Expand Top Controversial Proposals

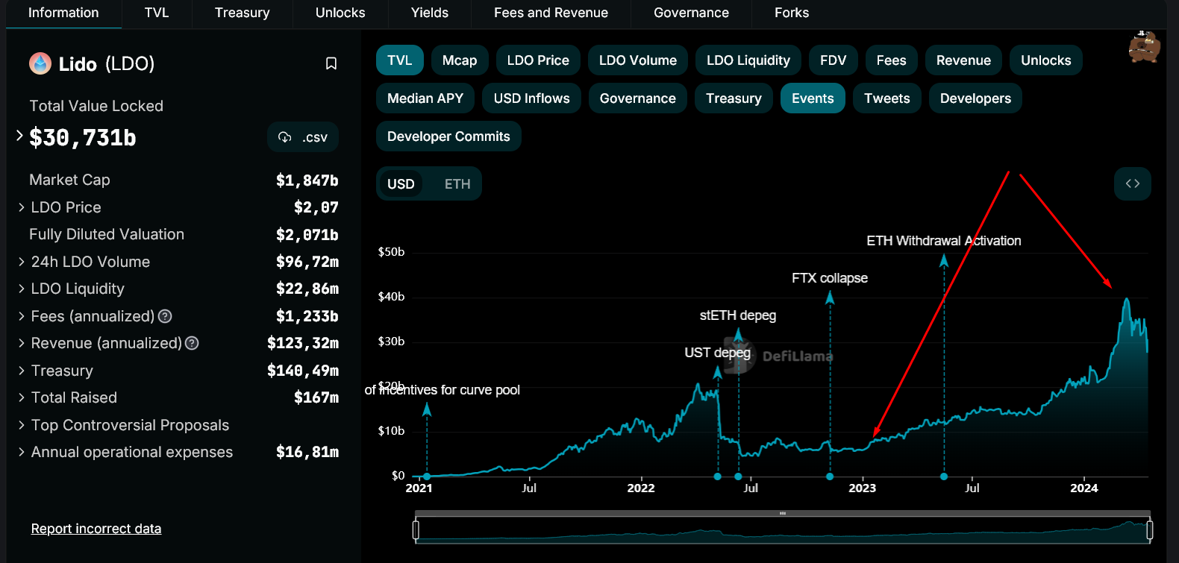pos(22,425)
